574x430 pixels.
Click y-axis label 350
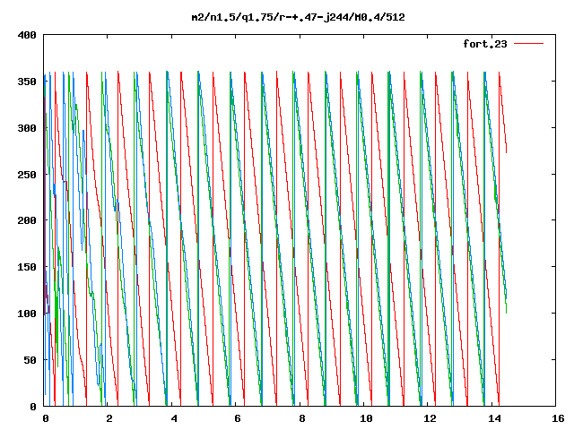(27, 82)
